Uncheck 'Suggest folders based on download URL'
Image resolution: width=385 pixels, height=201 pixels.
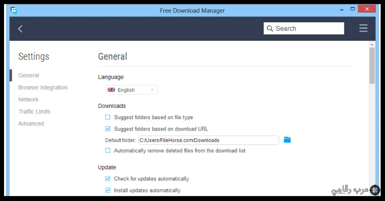coord(107,129)
